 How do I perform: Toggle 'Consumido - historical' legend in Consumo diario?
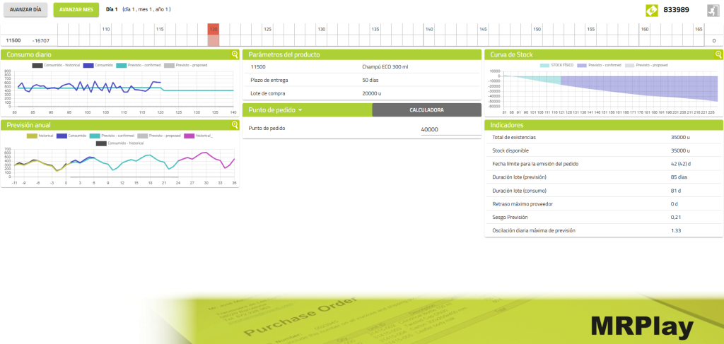(57, 65)
